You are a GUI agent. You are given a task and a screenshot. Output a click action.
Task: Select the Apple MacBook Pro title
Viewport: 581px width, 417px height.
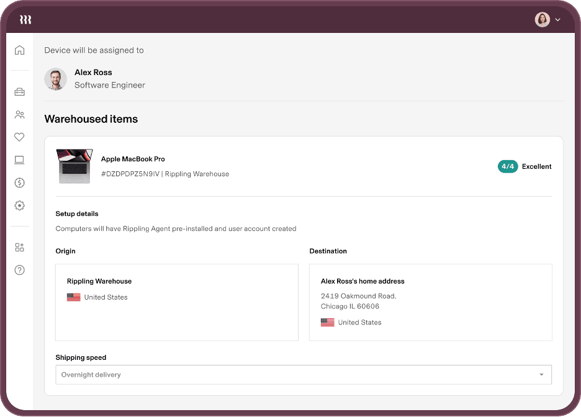133,159
